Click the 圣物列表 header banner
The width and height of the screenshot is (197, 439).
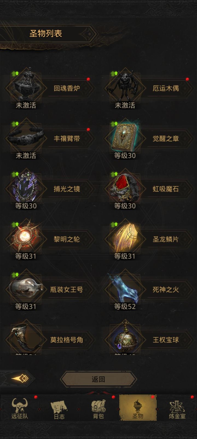coord(46,34)
